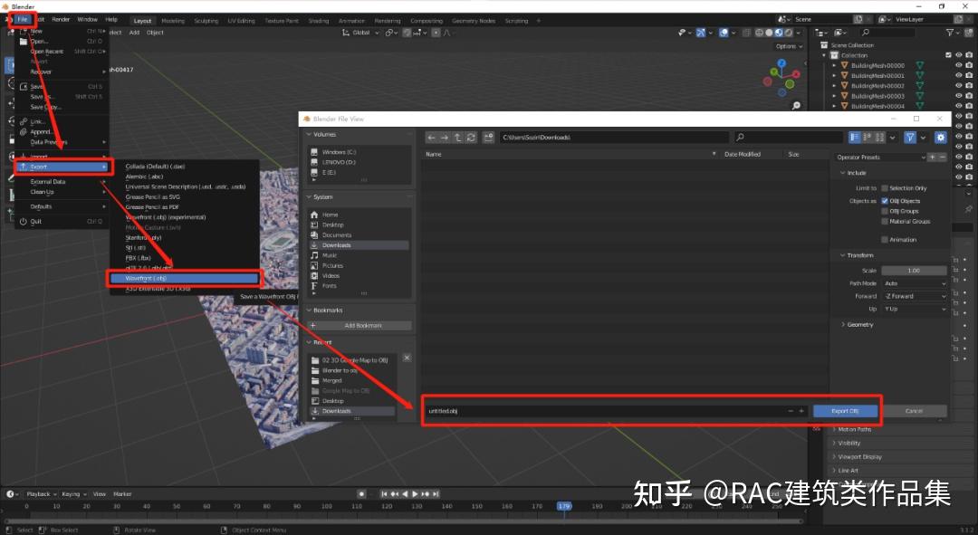Hide BuildingMesh-00000 with its eye icon
This screenshot has width=978, height=535.
point(959,65)
